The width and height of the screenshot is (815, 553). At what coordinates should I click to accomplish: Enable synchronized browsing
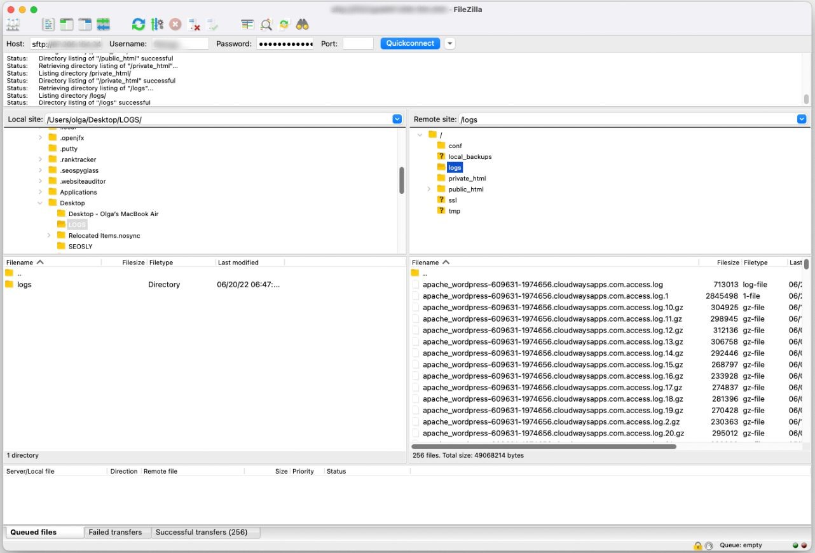click(284, 24)
